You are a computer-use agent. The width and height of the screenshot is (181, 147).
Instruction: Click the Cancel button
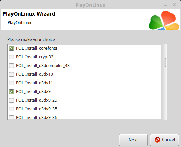click(164, 140)
